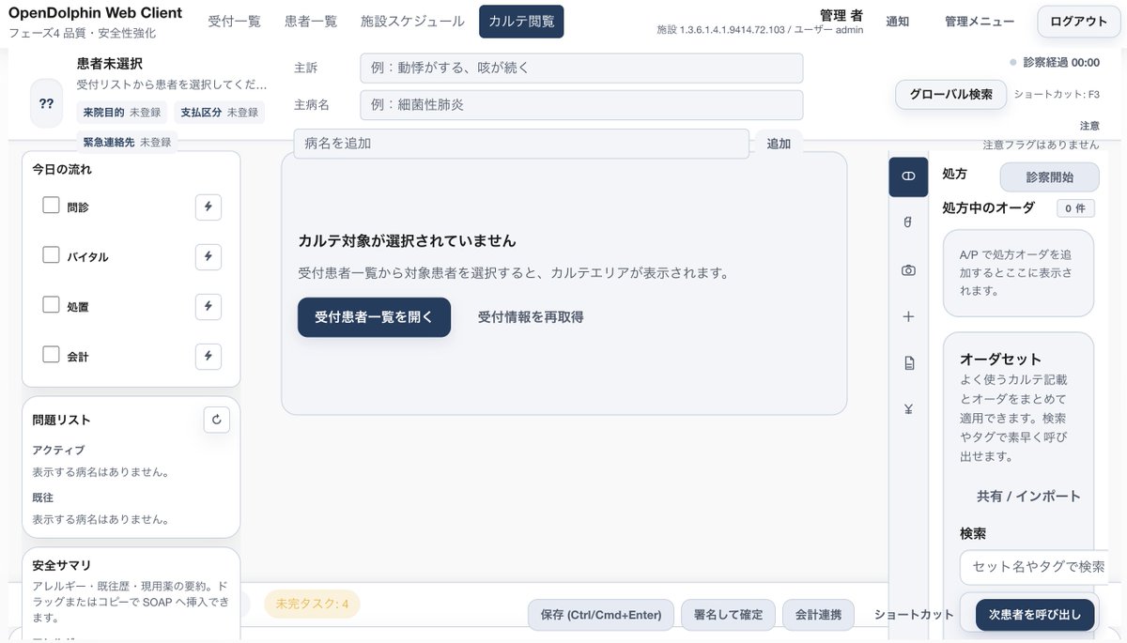
Task: Click lightning quick action for 処置
Action: 208,306
